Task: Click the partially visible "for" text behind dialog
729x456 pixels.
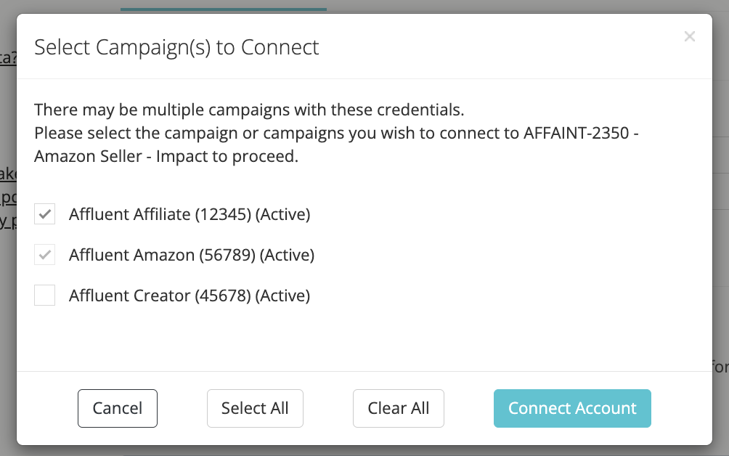Action: (x=720, y=367)
